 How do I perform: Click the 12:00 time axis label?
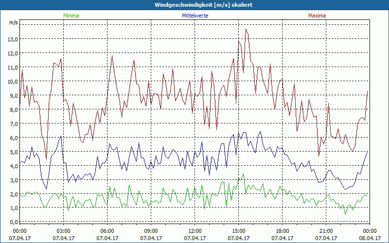coord(195,231)
